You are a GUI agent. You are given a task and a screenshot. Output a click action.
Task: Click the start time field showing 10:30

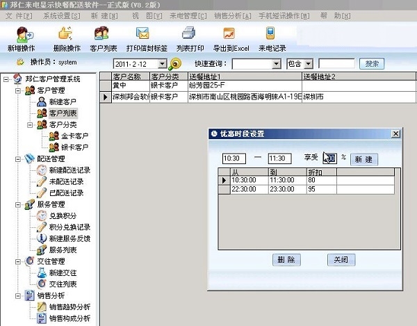234,158
